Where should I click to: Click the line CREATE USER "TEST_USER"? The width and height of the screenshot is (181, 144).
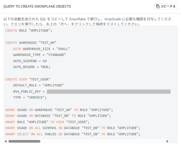[28, 79]
